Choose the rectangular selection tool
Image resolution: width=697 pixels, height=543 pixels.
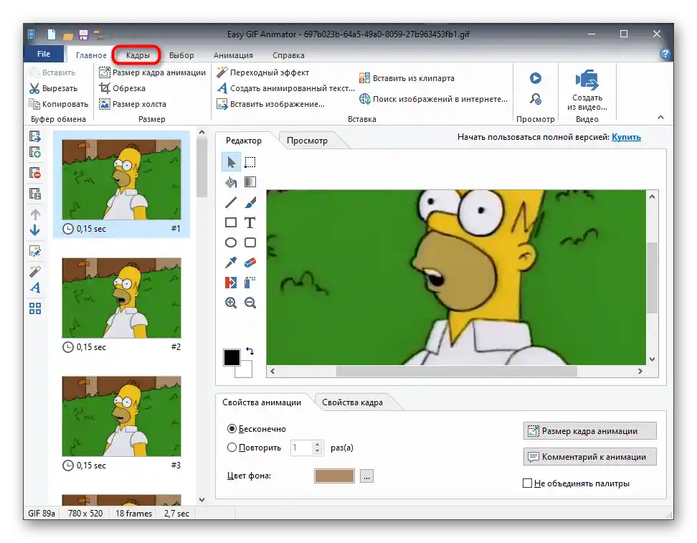(250, 162)
